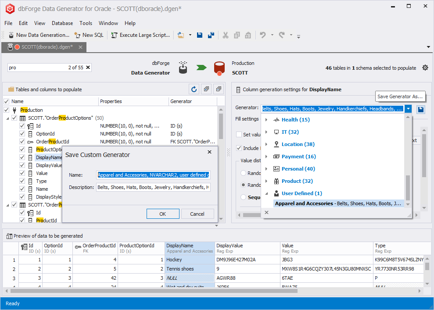The image size is (434, 310).
Task: Close the SCOTT(dboracle).dgen tab
Action: [81, 47]
